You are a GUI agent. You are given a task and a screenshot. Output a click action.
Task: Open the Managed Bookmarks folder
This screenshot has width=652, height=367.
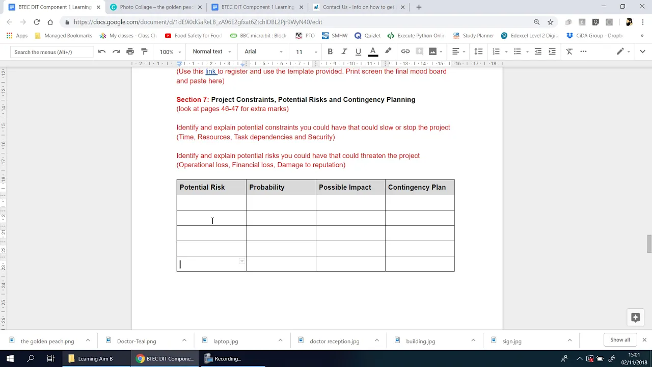click(63, 36)
